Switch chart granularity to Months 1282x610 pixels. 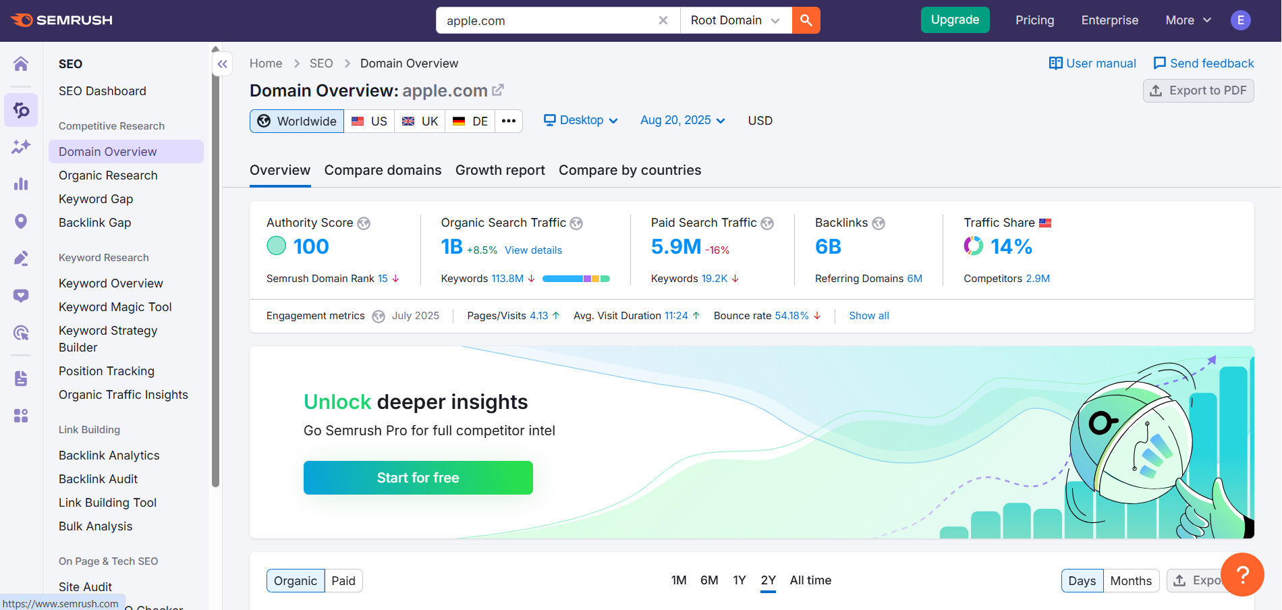click(x=1132, y=581)
